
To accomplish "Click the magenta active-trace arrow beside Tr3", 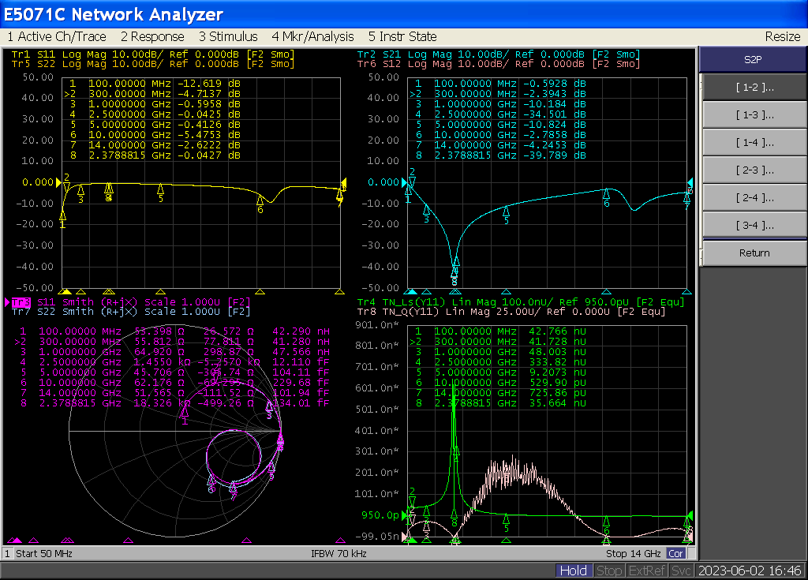I will (7, 302).
